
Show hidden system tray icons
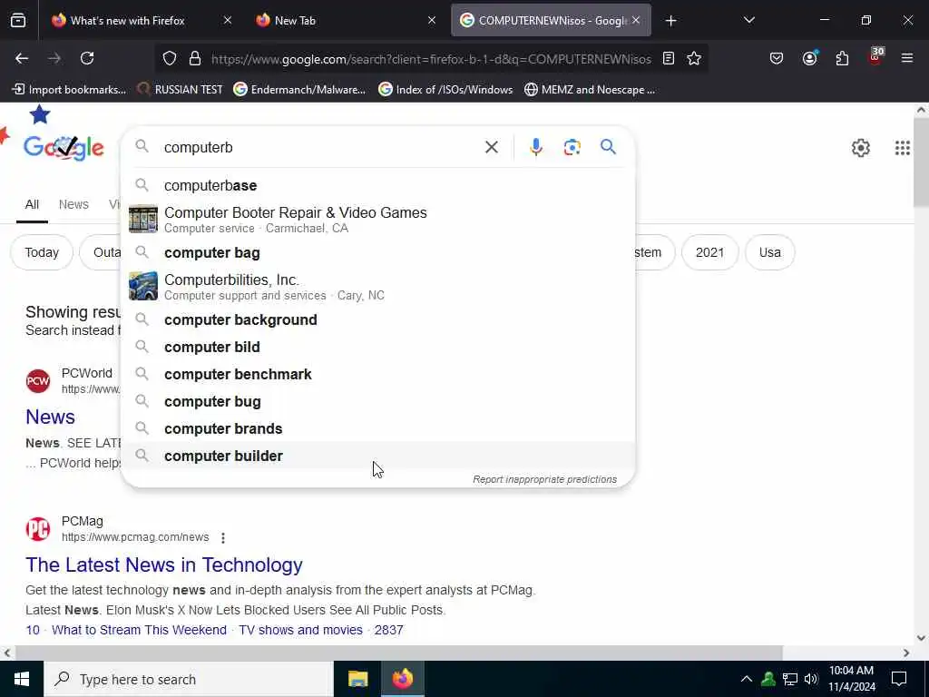click(747, 679)
